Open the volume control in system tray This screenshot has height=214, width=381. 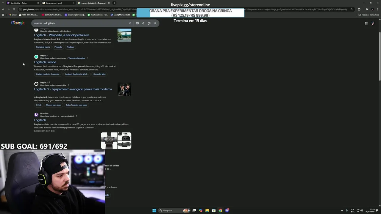(x=362, y=210)
